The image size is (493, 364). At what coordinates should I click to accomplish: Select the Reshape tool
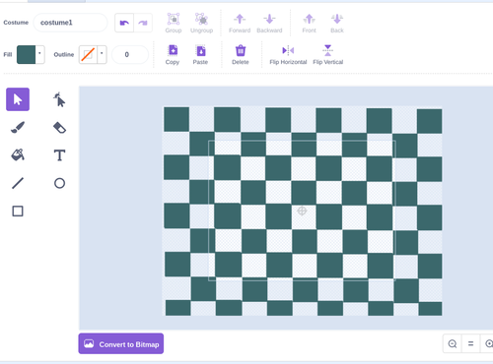pyautogui.click(x=59, y=99)
